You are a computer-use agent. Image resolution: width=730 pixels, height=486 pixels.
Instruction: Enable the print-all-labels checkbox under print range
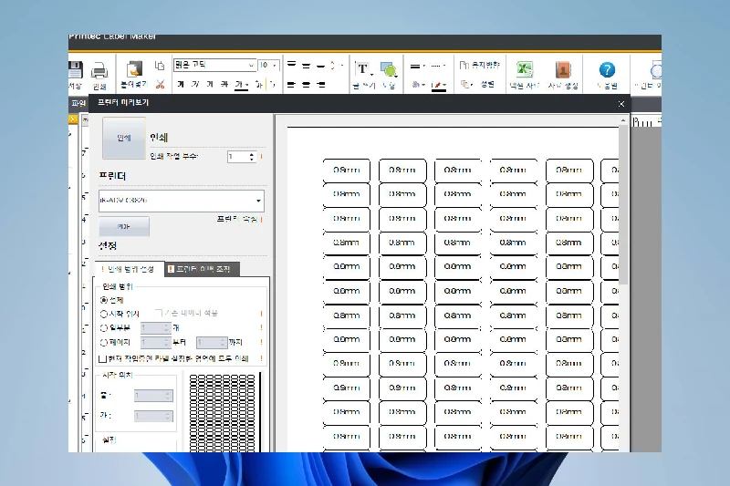click(102, 358)
